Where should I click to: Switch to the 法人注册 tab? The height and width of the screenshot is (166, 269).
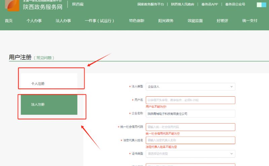point(38,104)
